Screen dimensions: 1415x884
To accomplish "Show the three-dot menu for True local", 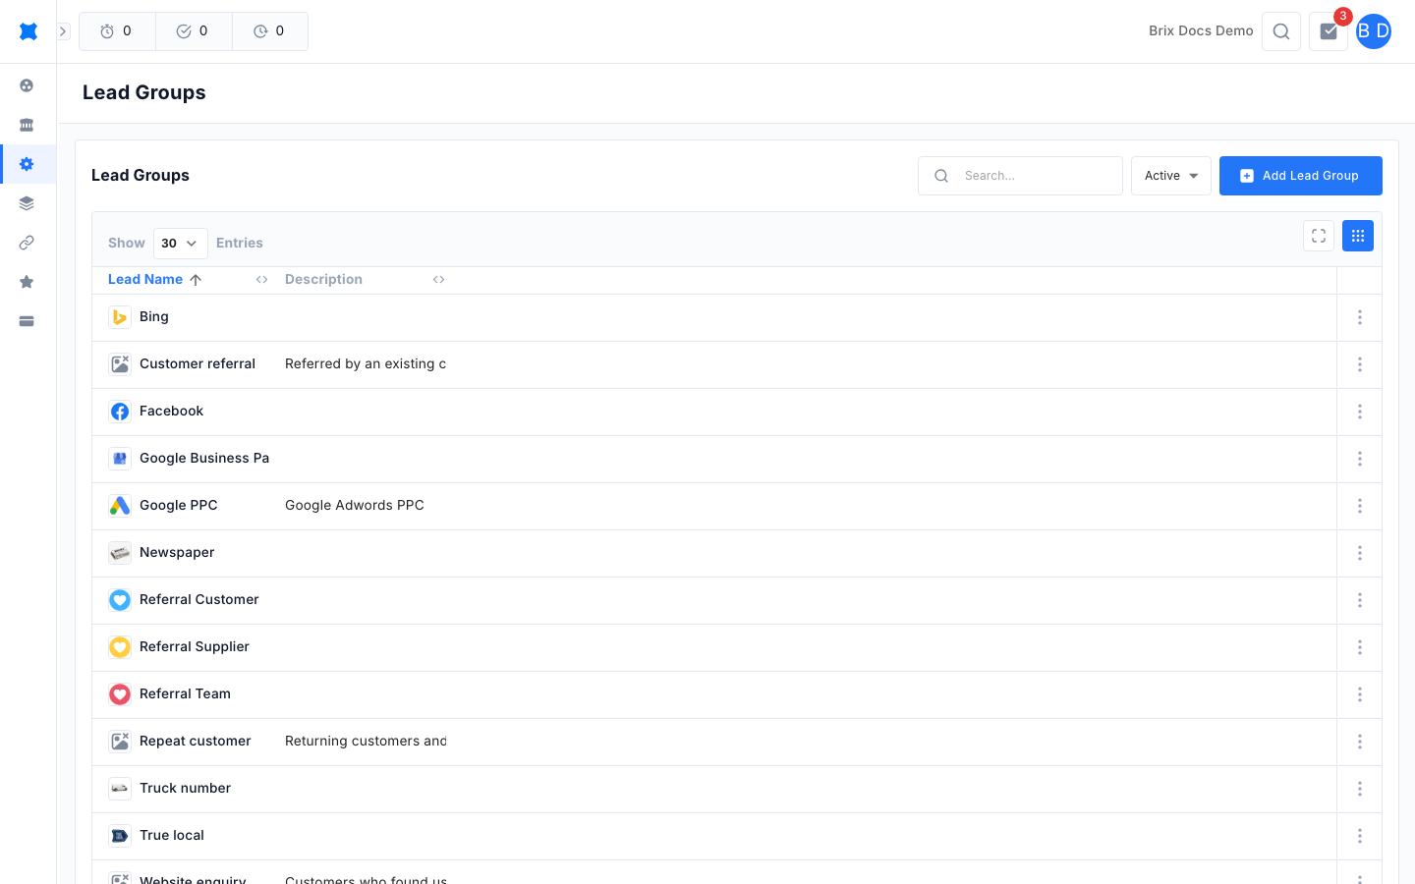I will click(1360, 836).
